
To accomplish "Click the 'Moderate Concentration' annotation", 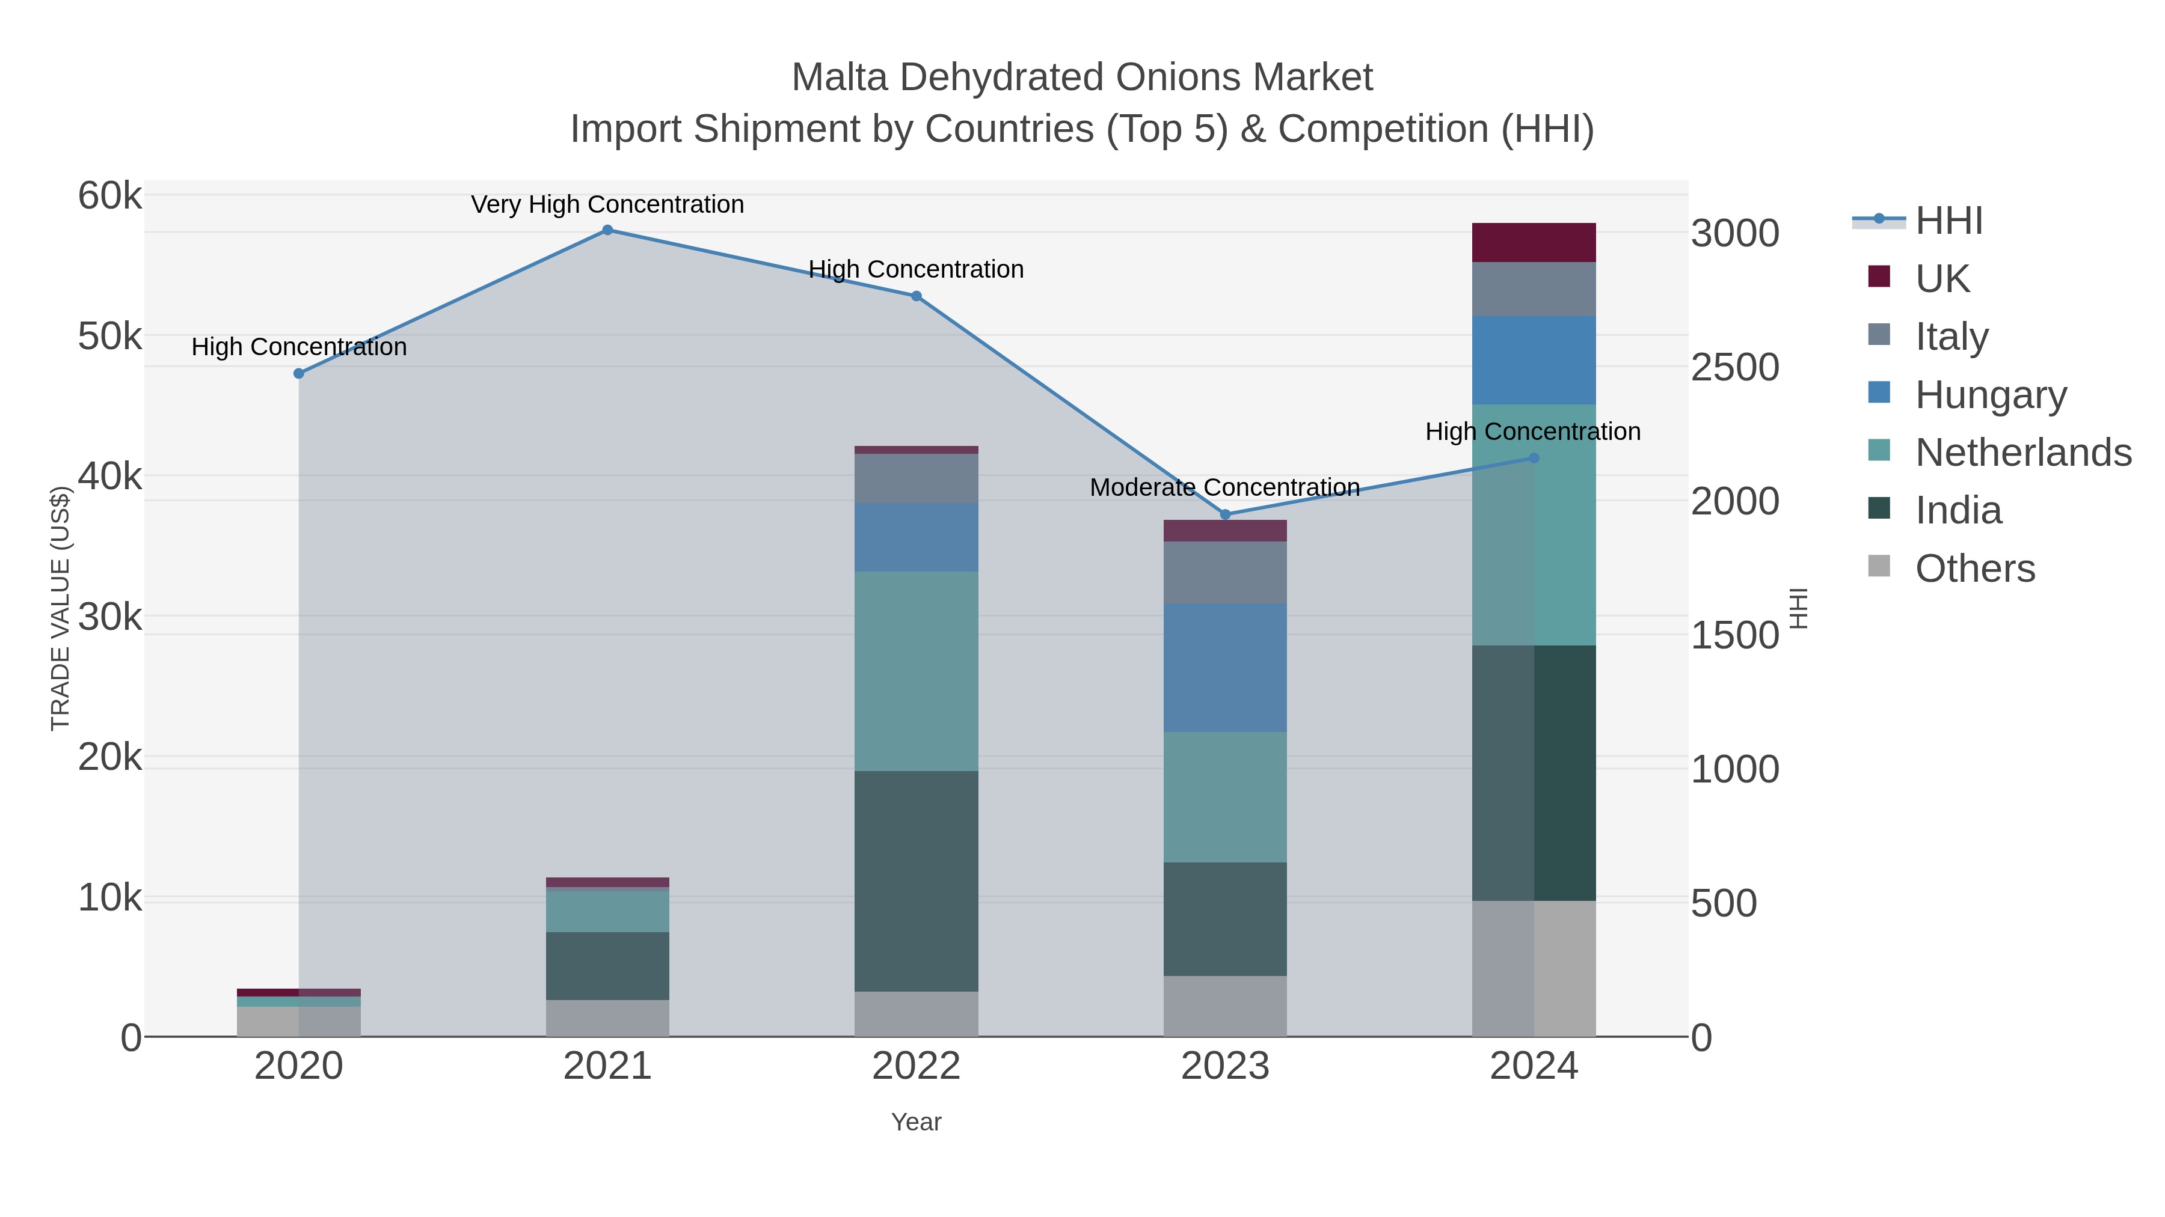I will pos(1226,487).
